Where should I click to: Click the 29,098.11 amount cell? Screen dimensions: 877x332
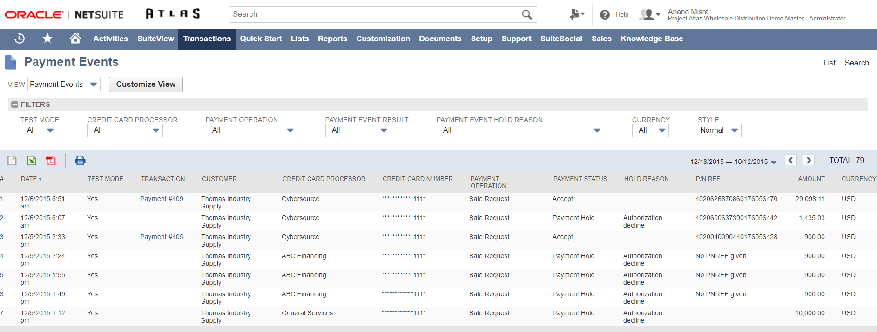click(810, 199)
